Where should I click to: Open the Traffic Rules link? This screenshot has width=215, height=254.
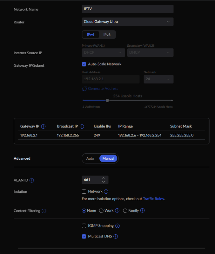click(x=153, y=199)
